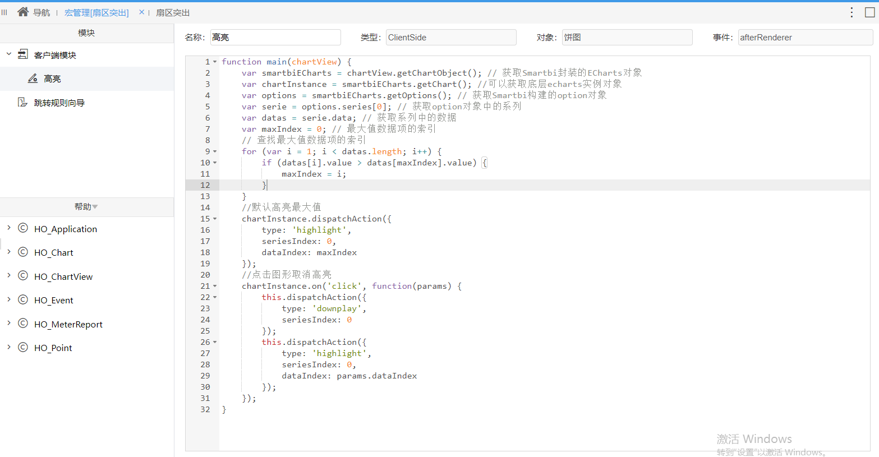This screenshot has width=879, height=457.
Task: Toggle the 帮助 panel dropdown arrow
Action: click(95, 207)
